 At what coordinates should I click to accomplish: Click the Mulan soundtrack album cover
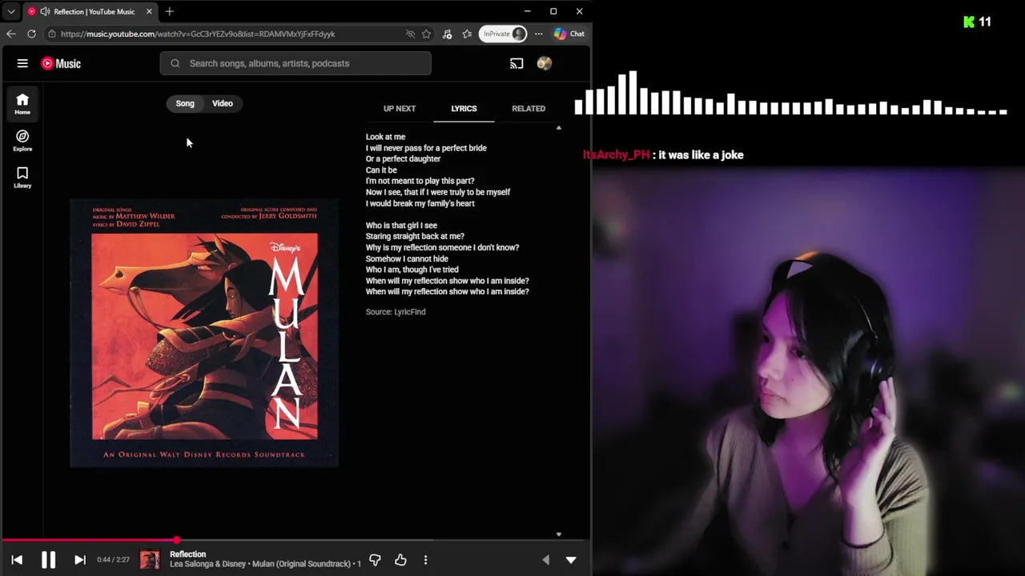[204, 333]
